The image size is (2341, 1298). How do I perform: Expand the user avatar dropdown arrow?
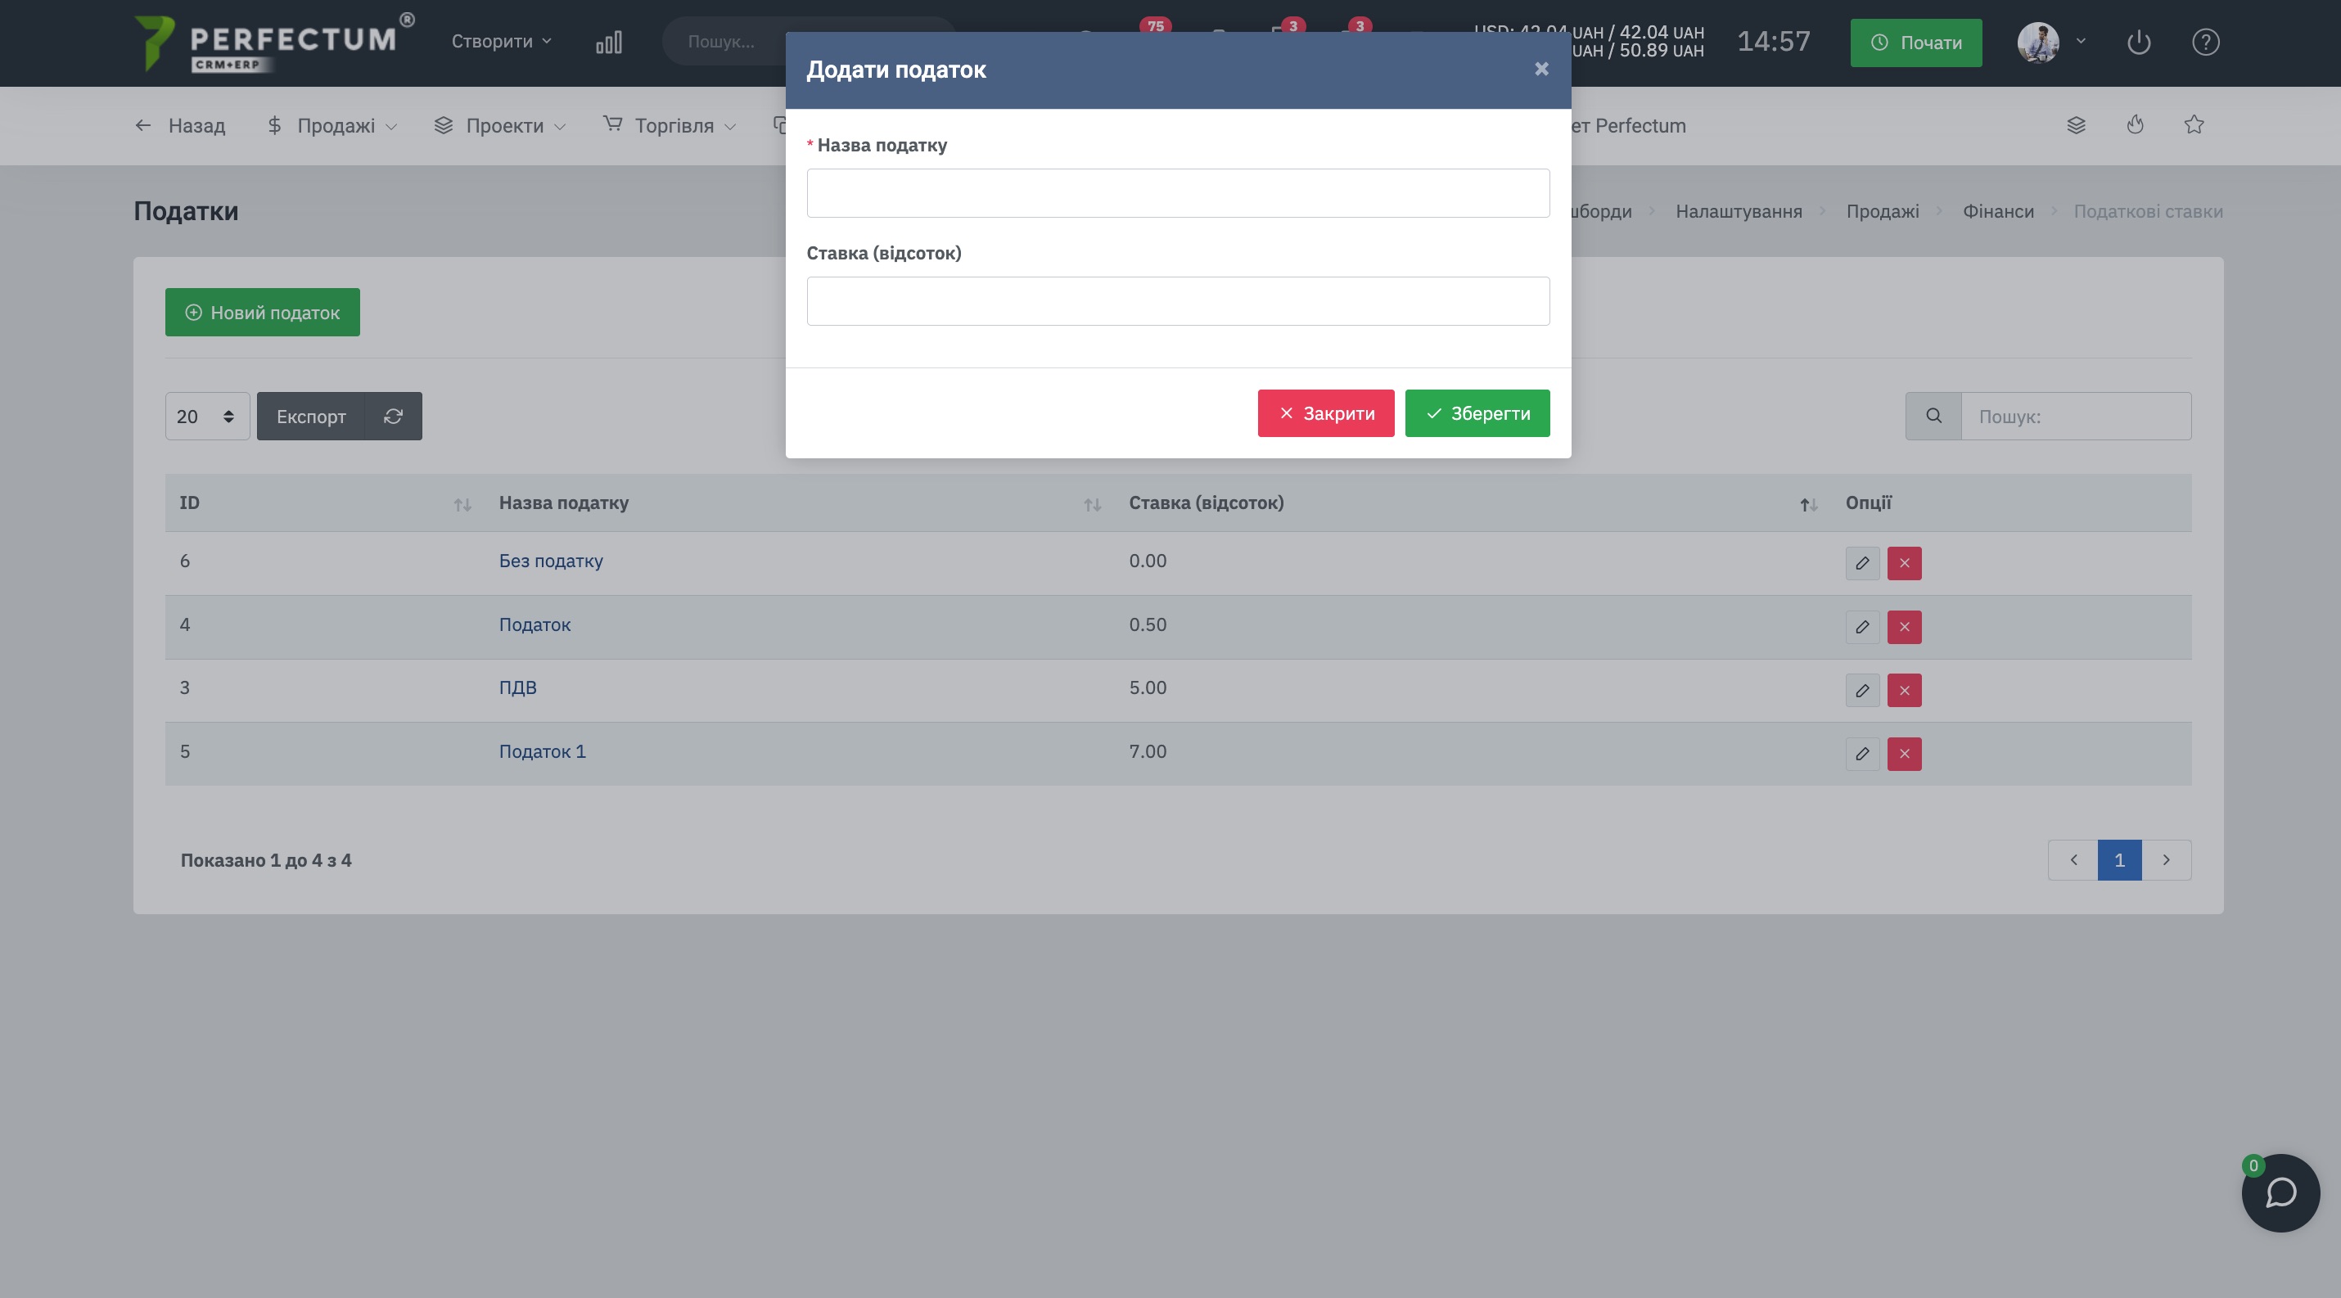[2081, 41]
